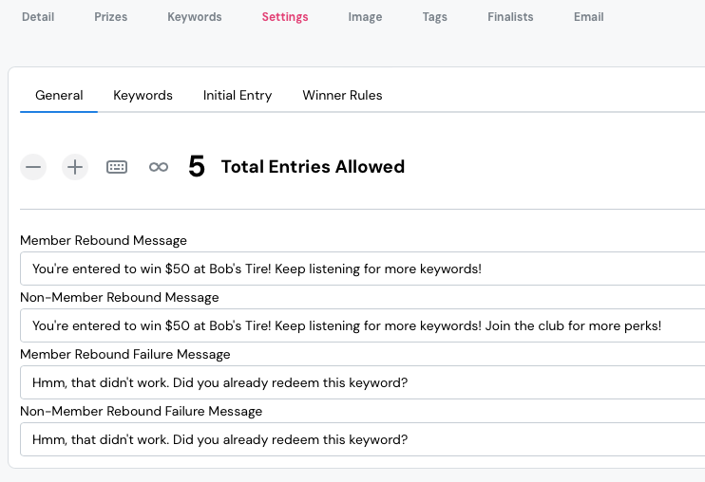The width and height of the screenshot is (705, 482).
Task: Open the Tags tab
Action: point(434,17)
